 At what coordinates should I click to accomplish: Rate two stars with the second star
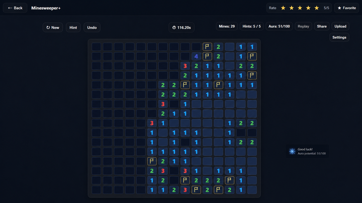click(292, 8)
